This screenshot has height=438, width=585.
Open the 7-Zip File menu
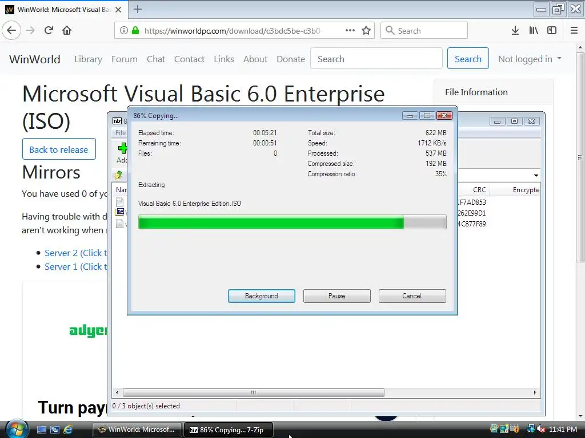[x=120, y=132]
